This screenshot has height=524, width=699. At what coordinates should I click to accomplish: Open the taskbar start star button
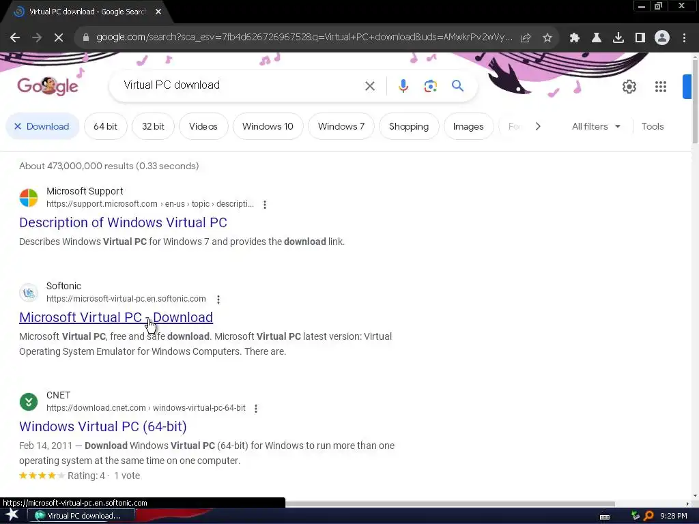pos(12,515)
